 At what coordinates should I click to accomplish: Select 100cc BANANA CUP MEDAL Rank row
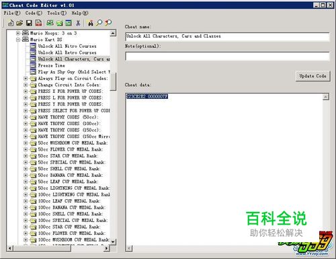click(x=72, y=208)
